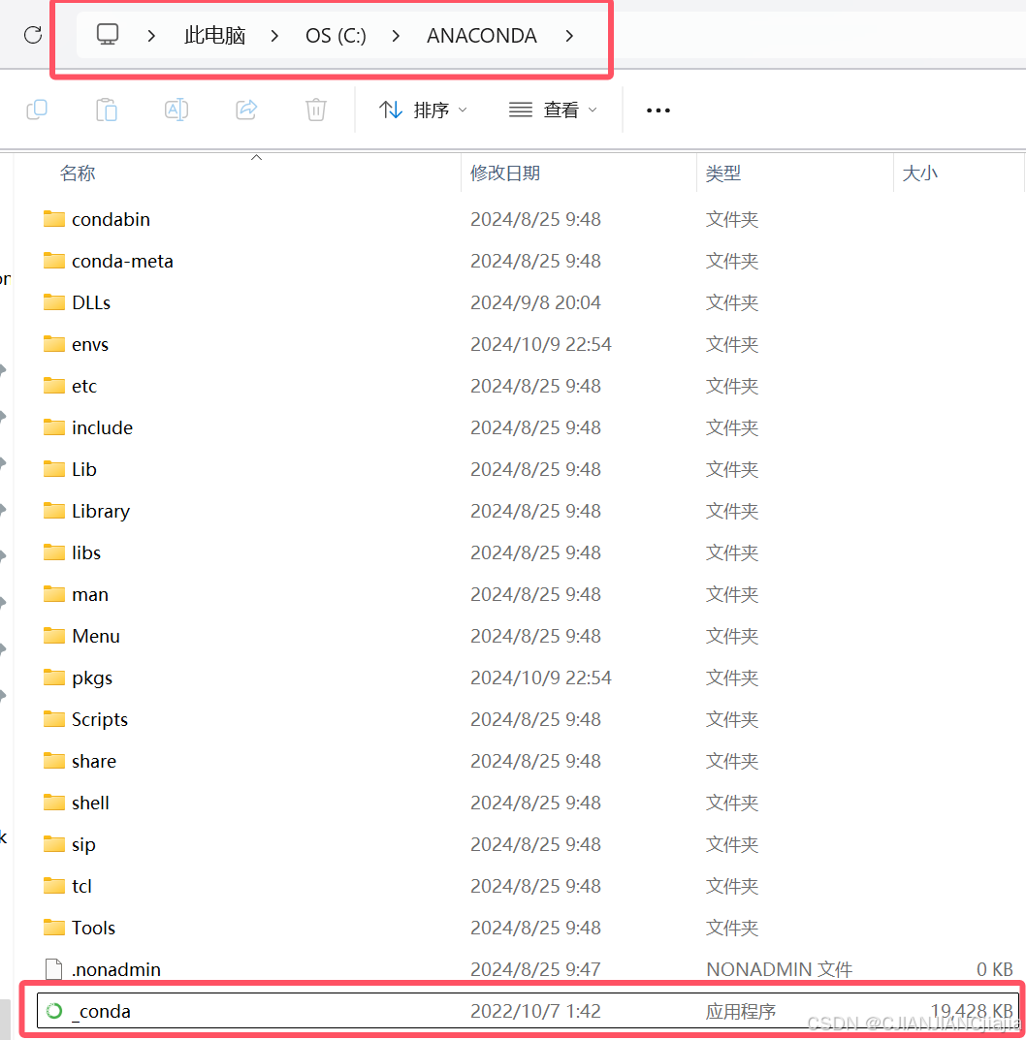Click the 应用程序 type of _conda

coord(741,1011)
